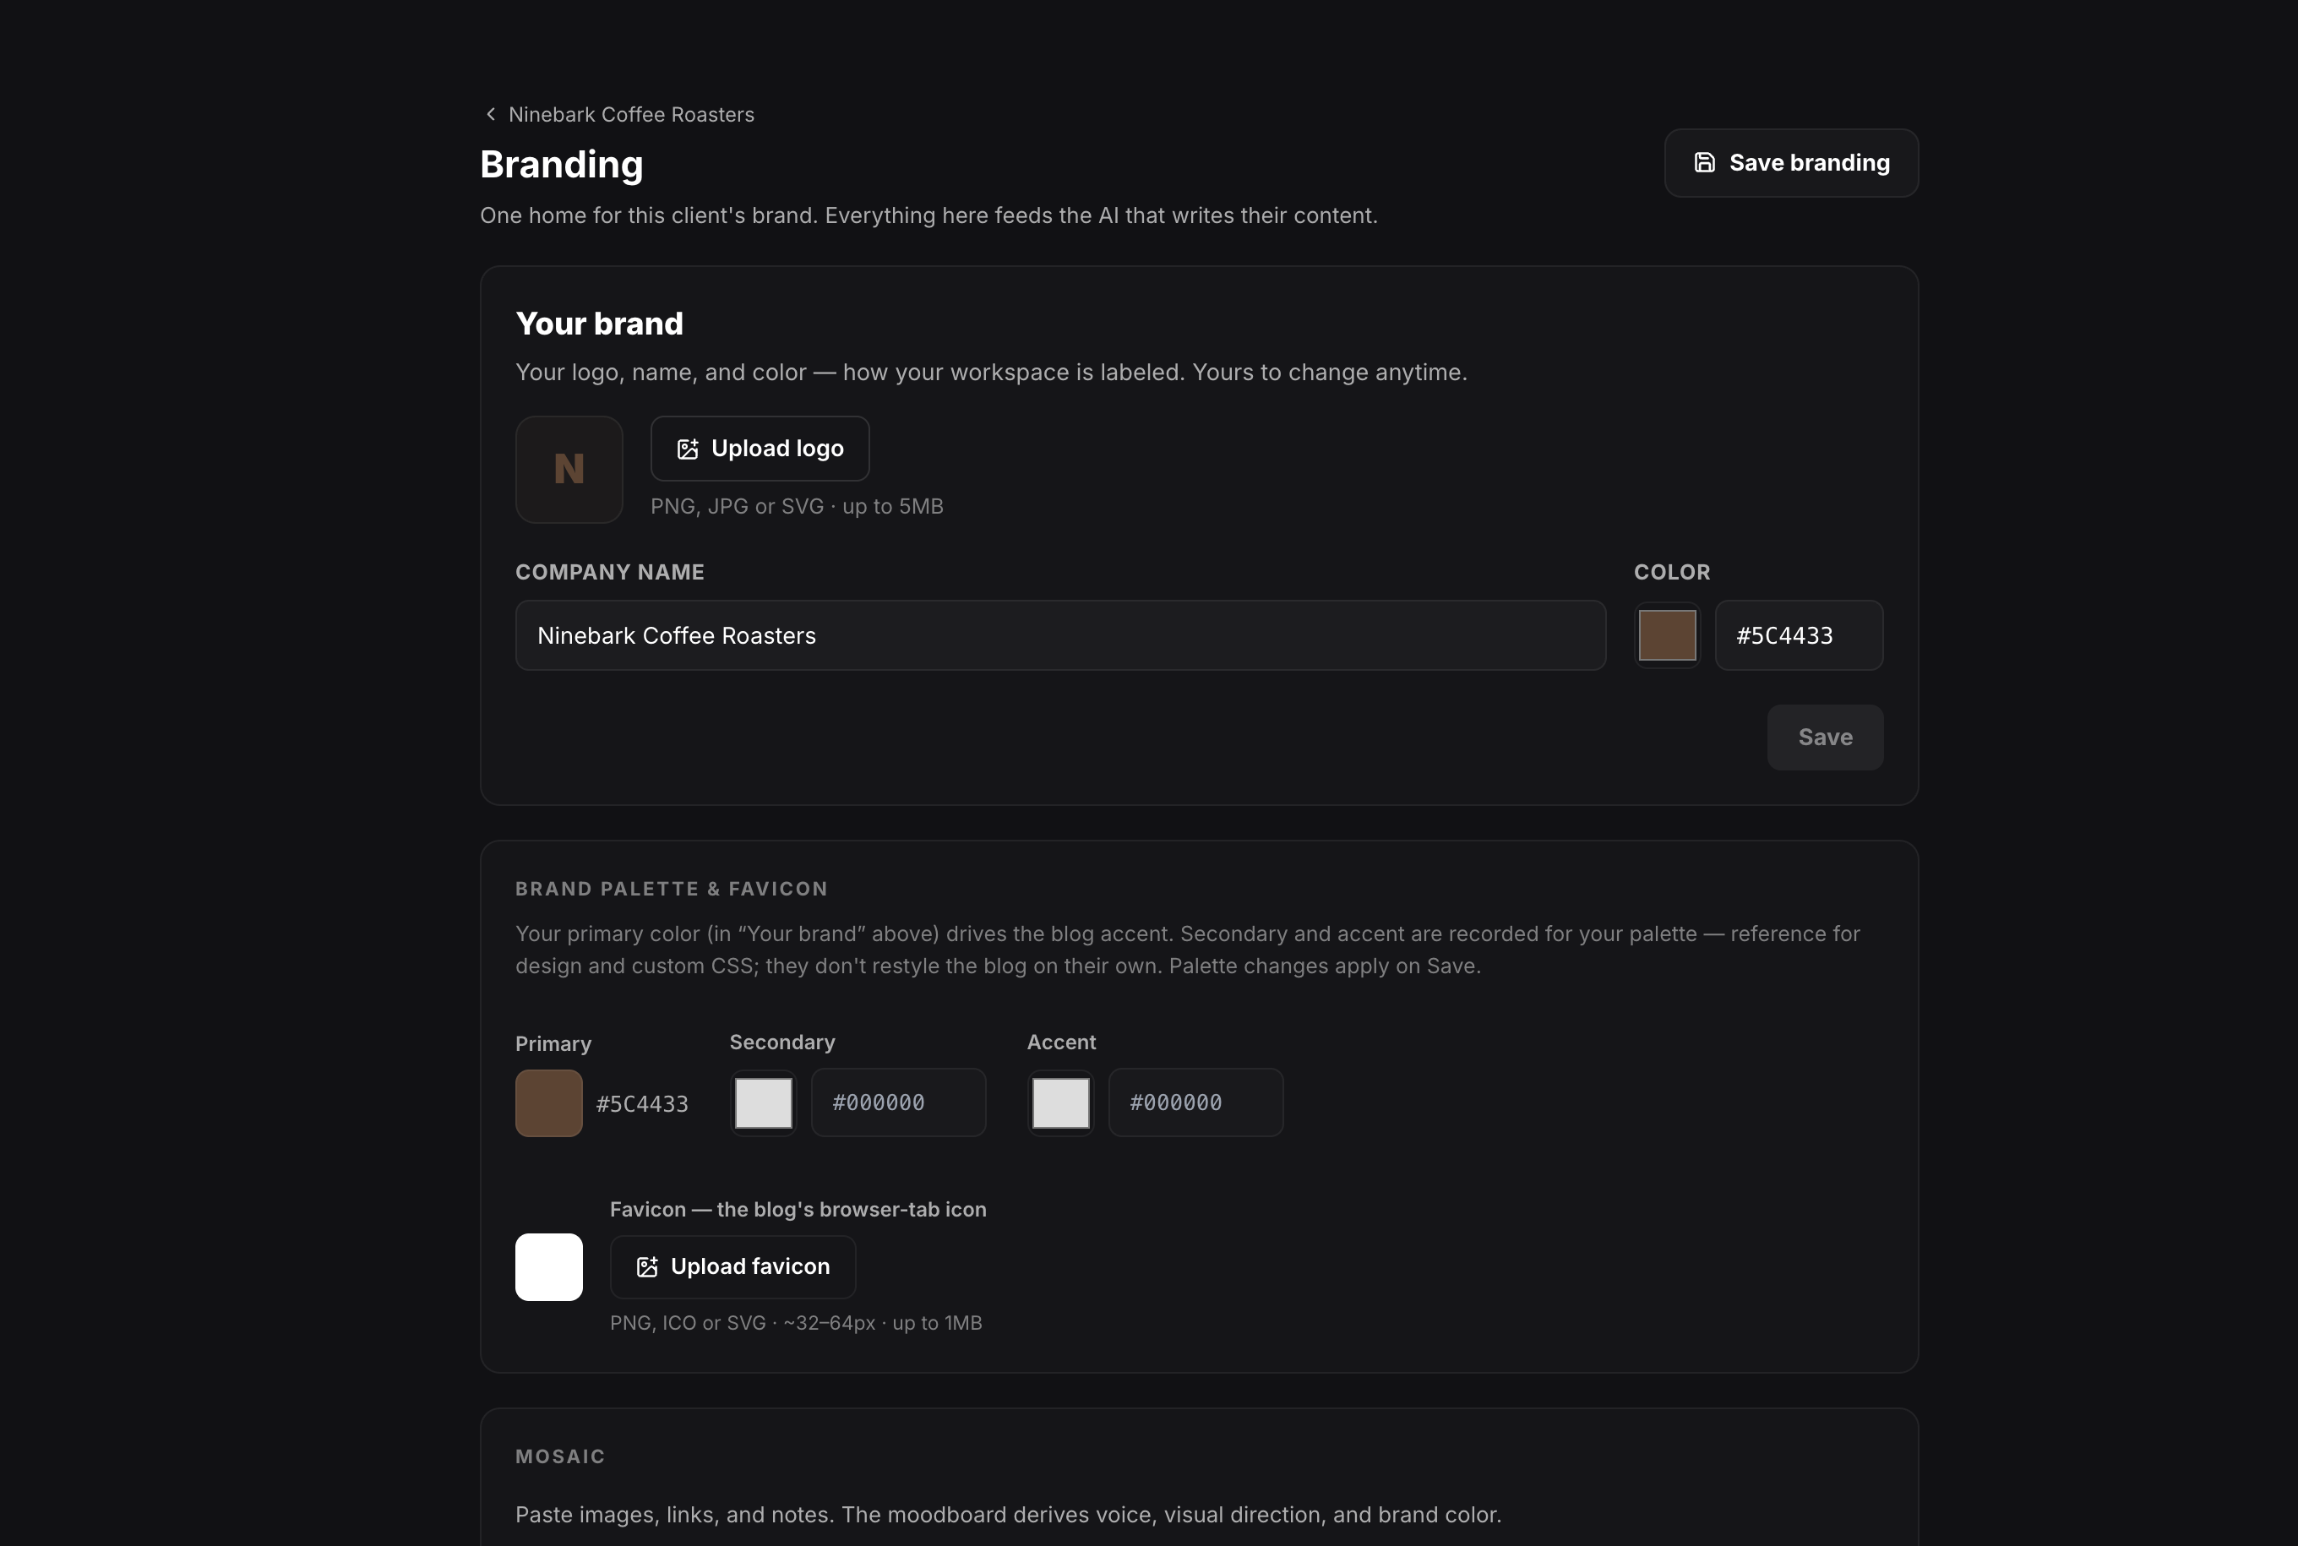Click the back chevron beside Ninebark Coffee Roasters
Screen dimensions: 2298x1546
(490, 114)
